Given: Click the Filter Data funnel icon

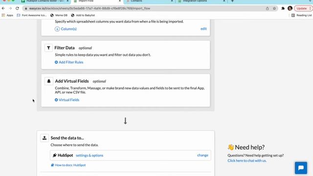Looking at the screenshot, I should [48, 48].
